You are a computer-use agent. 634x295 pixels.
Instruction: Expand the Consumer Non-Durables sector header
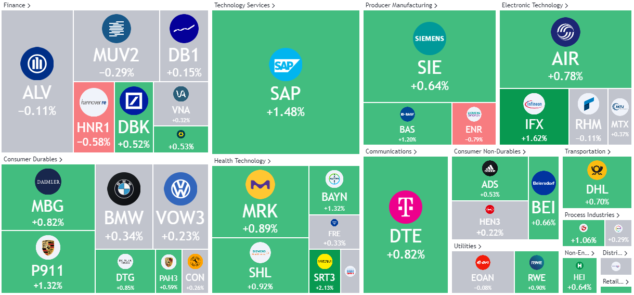click(x=490, y=151)
